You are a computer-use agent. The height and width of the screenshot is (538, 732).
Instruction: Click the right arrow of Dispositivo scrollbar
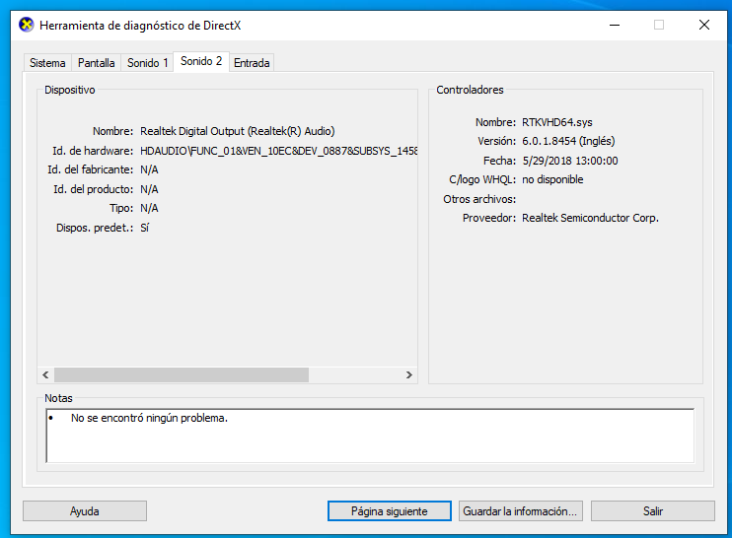(x=409, y=374)
